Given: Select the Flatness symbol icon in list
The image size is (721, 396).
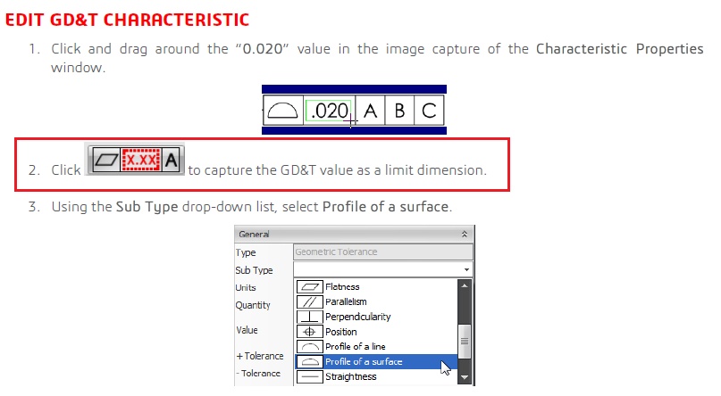Looking at the screenshot, I should (309, 287).
